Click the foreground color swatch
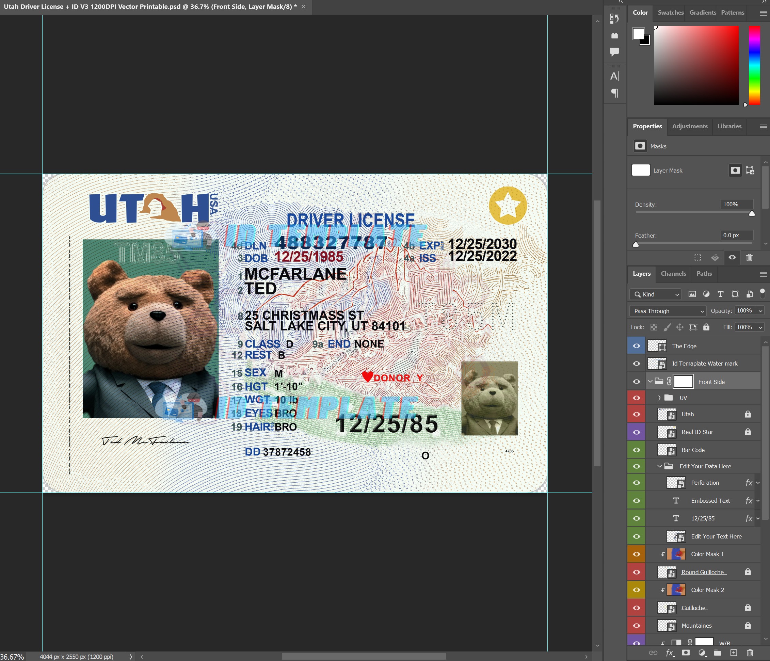The width and height of the screenshot is (770, 661). 638,33
